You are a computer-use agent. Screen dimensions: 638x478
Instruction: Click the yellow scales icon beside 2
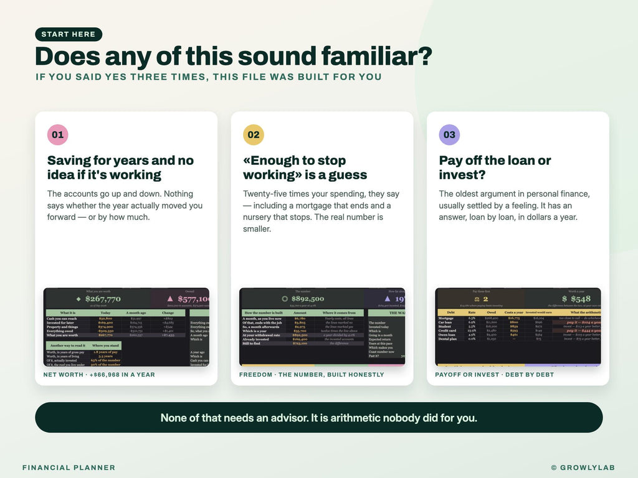click(x=477, y=299)
